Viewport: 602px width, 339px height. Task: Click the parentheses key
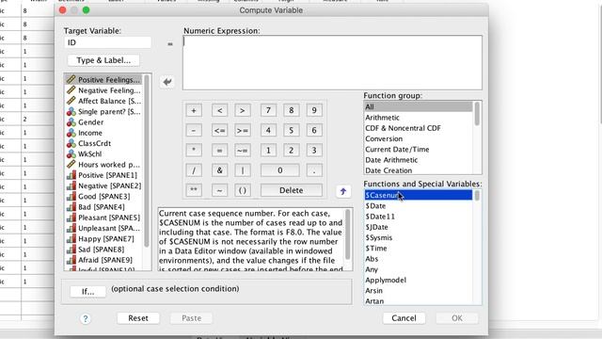[x=243, y=190]
